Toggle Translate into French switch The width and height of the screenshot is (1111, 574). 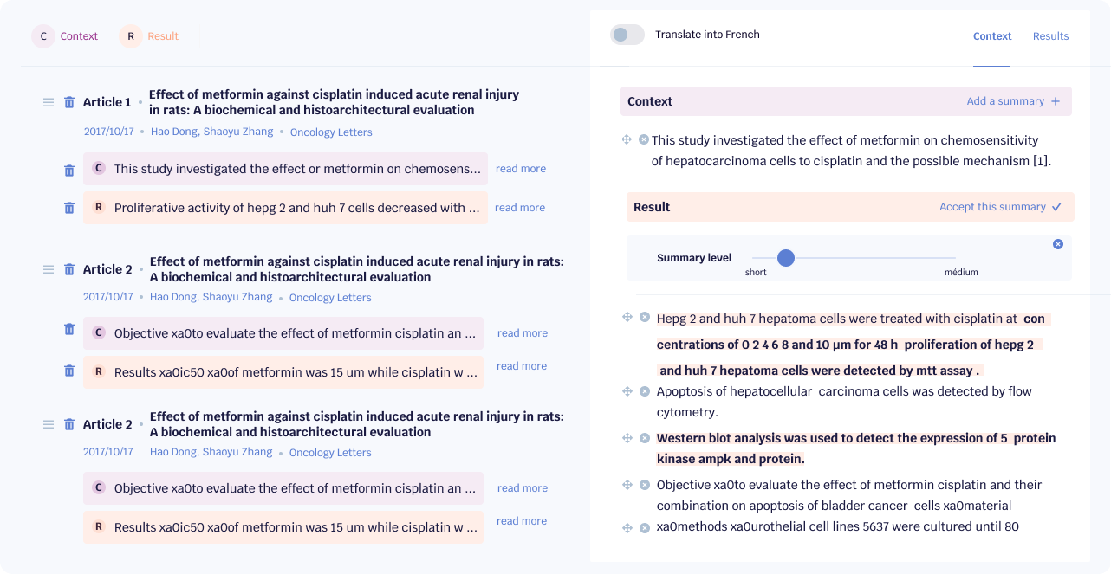click(x=627, y=35)
